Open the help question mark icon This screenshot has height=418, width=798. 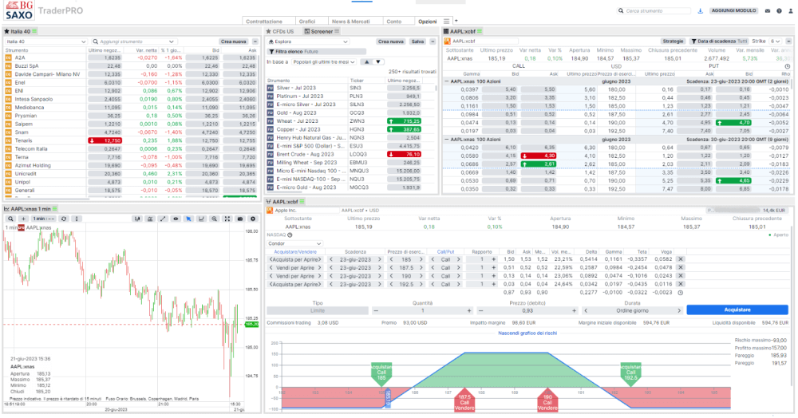coord(779,10)
